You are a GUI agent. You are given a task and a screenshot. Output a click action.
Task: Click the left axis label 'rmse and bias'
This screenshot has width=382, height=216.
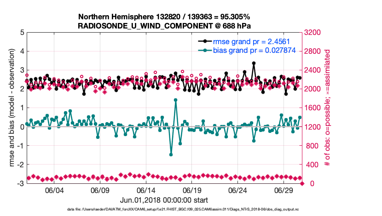tap(9, 108)
